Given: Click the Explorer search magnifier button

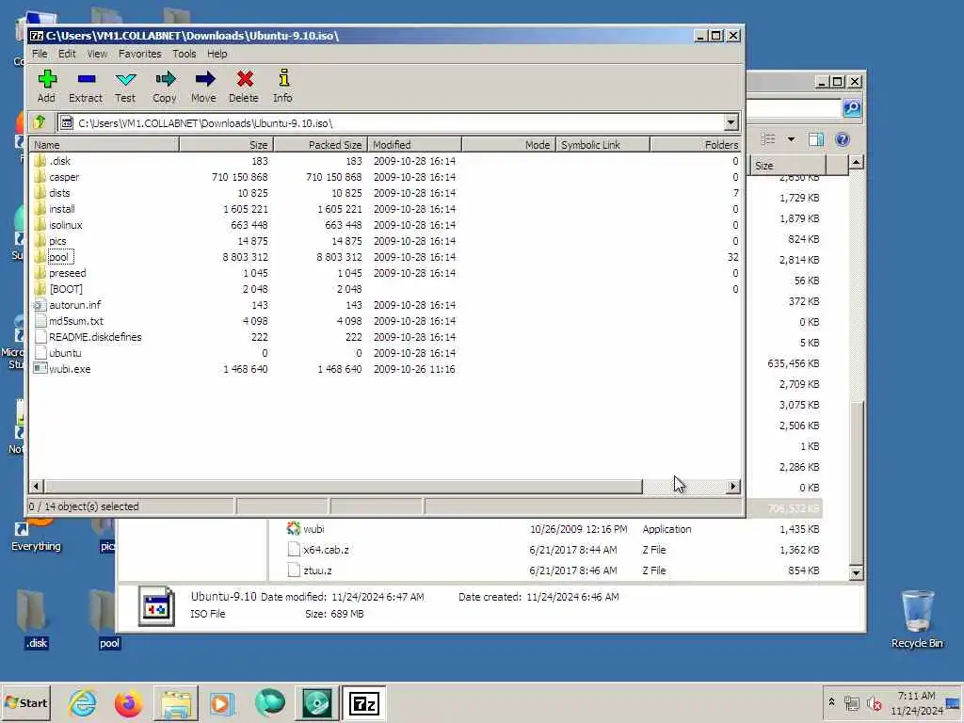Looking at the screenshot, I should pyautogui.click(x=851, y=107).
